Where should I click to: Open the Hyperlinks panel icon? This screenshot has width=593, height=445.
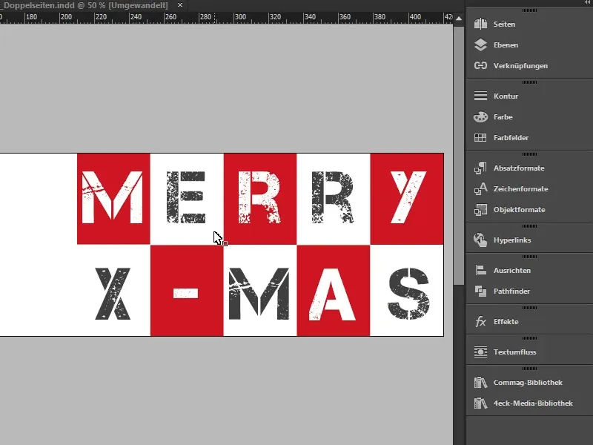(480, 240)
